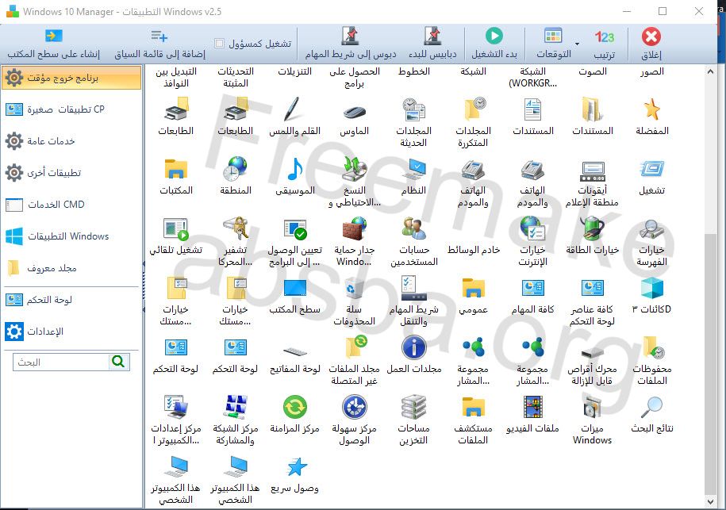The image size is (726, 510).
Task: Click the search input field
Action: (61, 362)
